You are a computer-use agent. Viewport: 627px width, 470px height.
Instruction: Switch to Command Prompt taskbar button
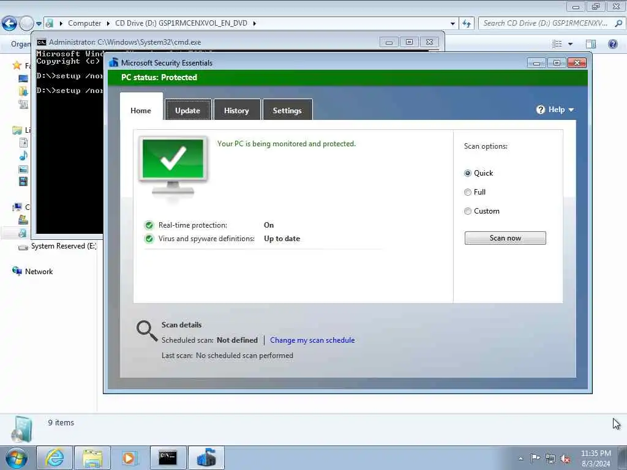(x=168, y=458)
